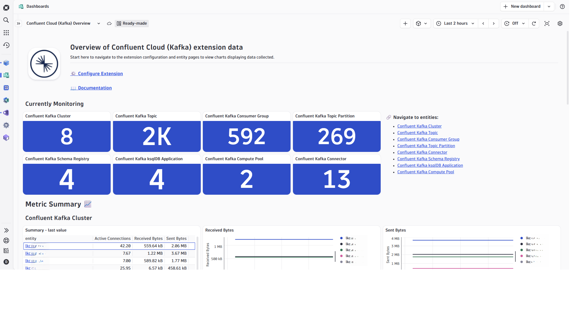Open the New dashboard dropdown arrow
Viewport: 571px width, 321px height.
(x=549, y=7)
